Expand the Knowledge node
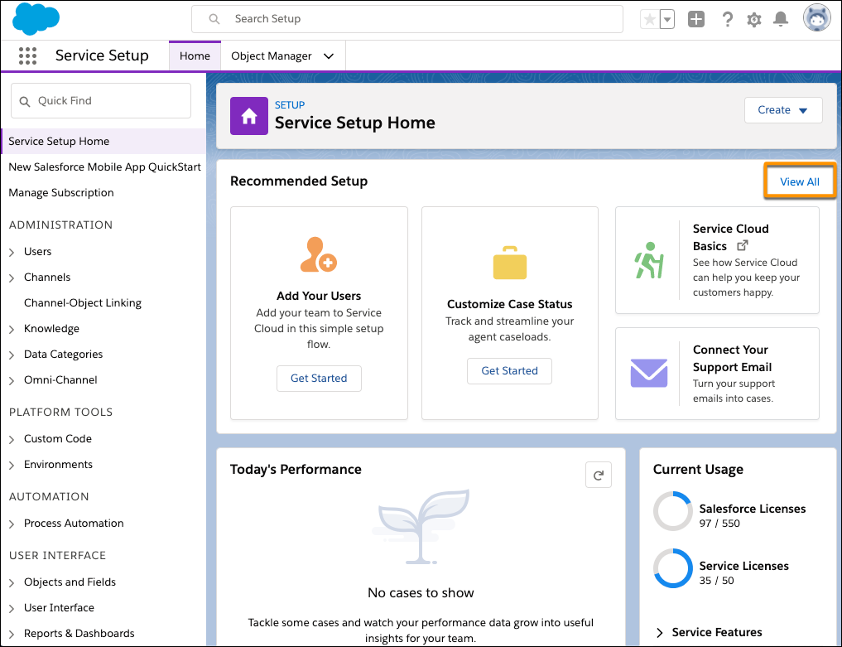This screenshot has width=842, height=647. pyautogui.click(x=12, y=329)
